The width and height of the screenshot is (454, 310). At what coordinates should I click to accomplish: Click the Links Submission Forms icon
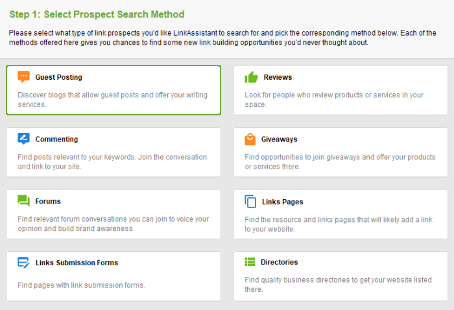(x=24, y=263)
